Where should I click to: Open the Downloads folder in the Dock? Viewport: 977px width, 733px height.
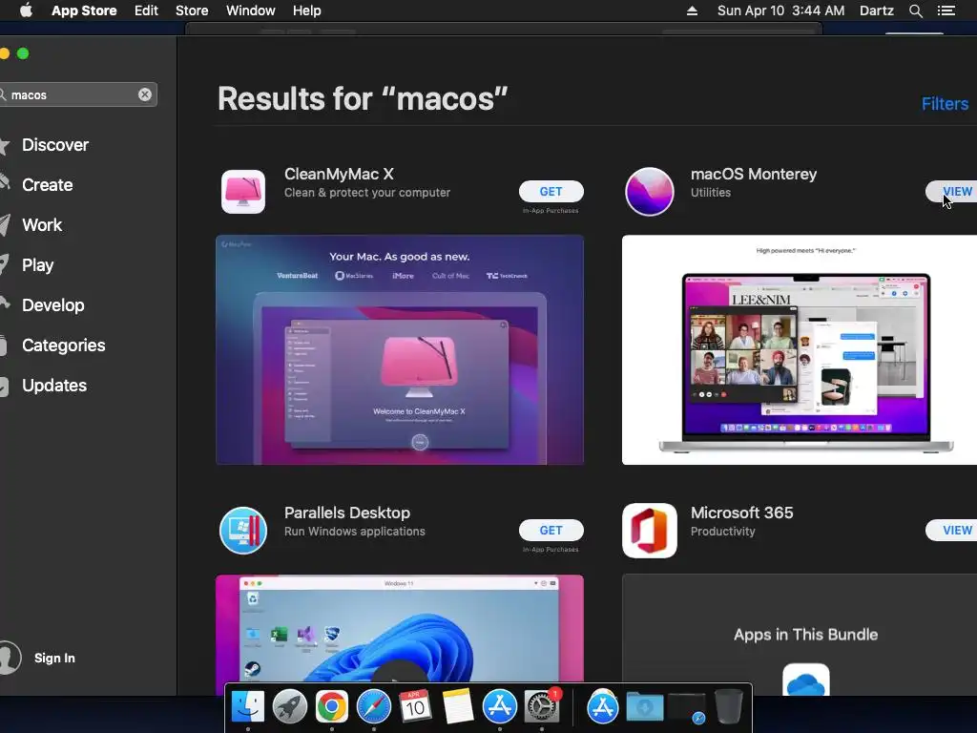[x=645, y=707]
